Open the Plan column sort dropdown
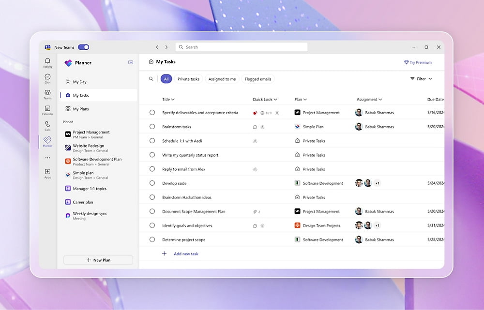The height and width of the screenshot is (310, 484). (301, 100)
